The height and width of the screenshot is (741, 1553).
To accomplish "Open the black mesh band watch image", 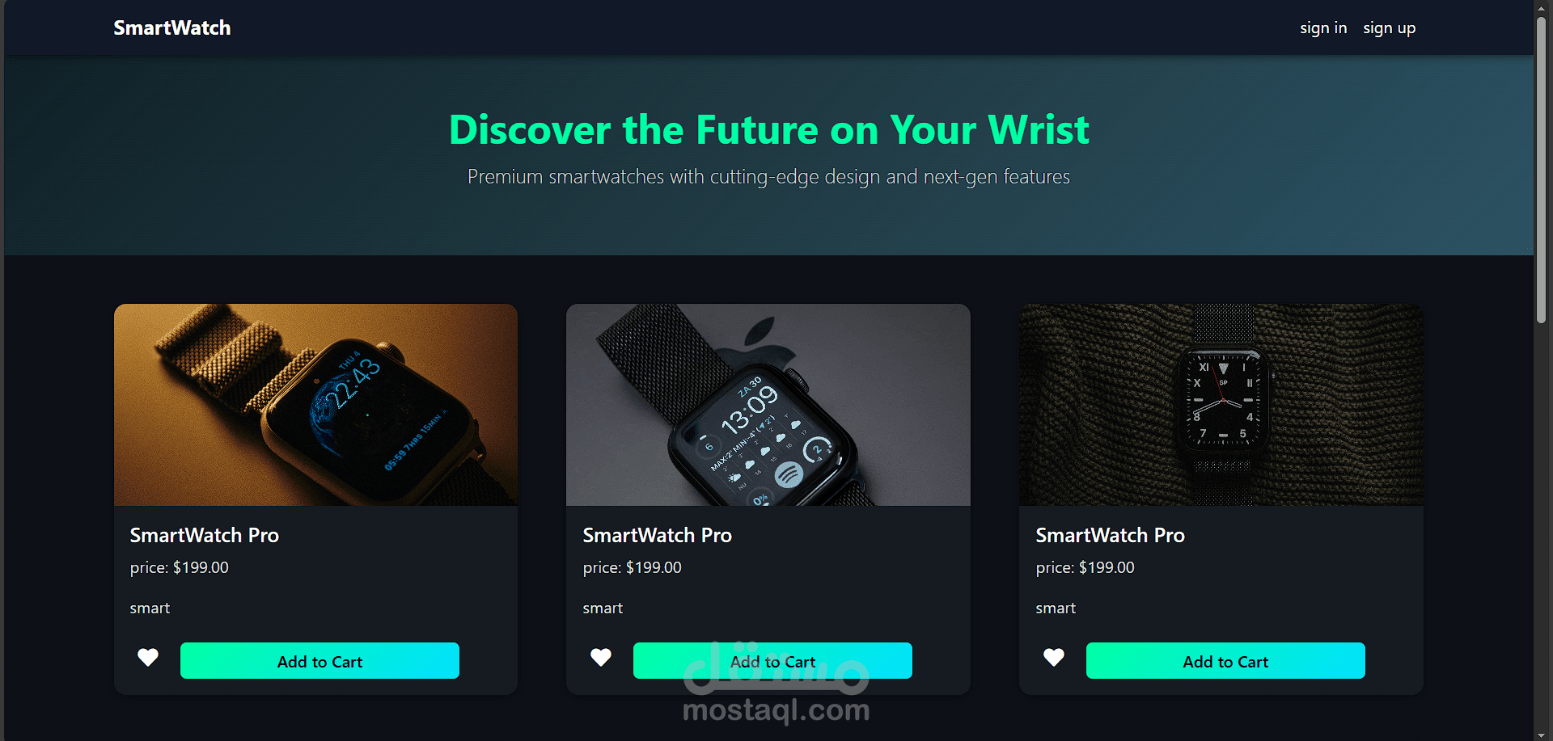I will 768,405.
